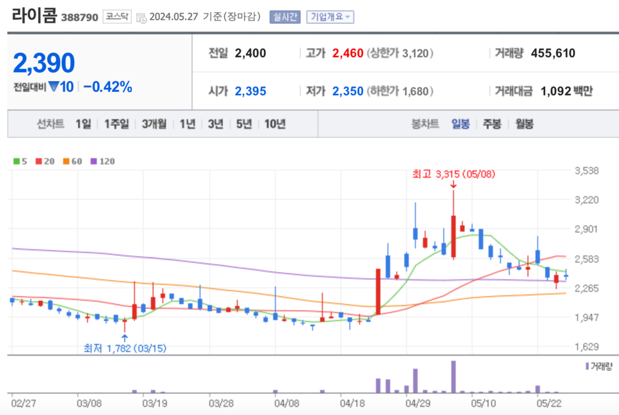Image resolution: width=619 pixels, height=415 pixels.
Task: Switch to the 주봉 candlestick chart
Action: [492, 124]
